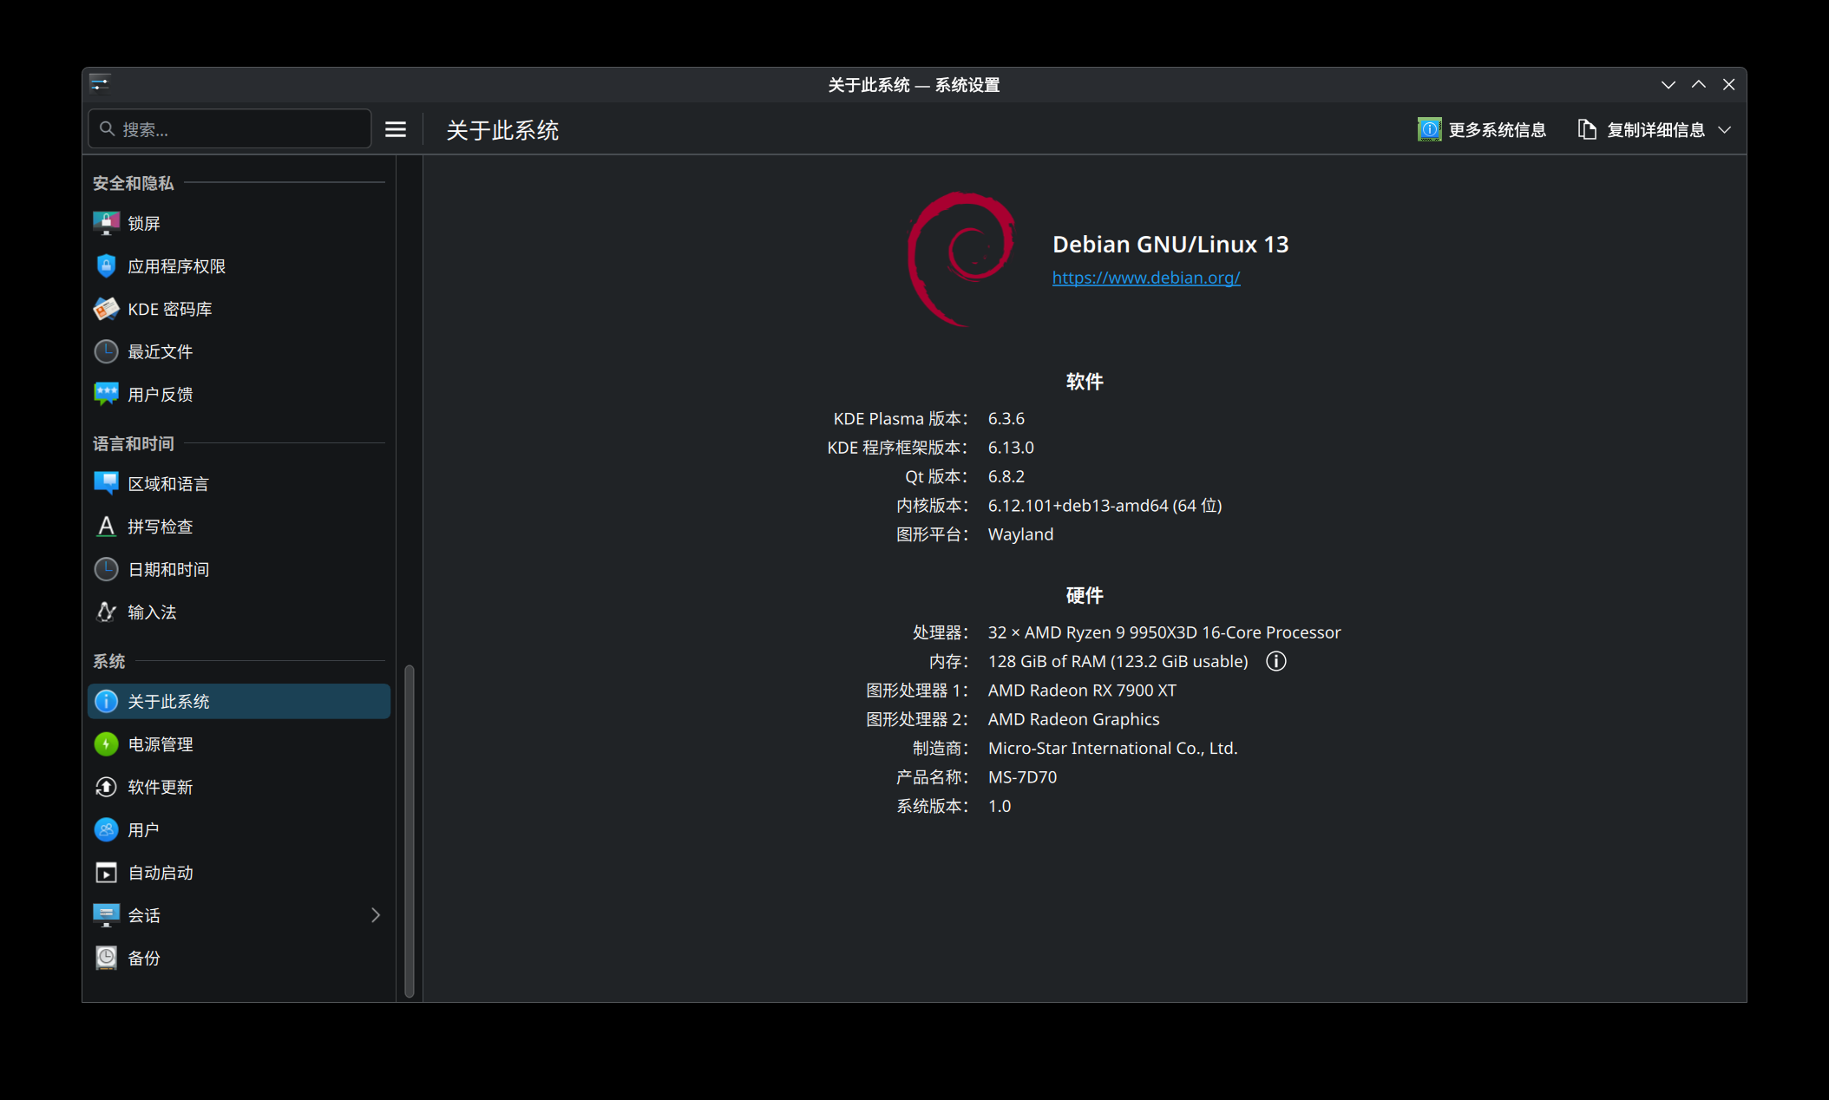This screenshot has width=1829, height=1100.
Task: Click the 系统版本 value 1.0
Action: pos(1000,806)
